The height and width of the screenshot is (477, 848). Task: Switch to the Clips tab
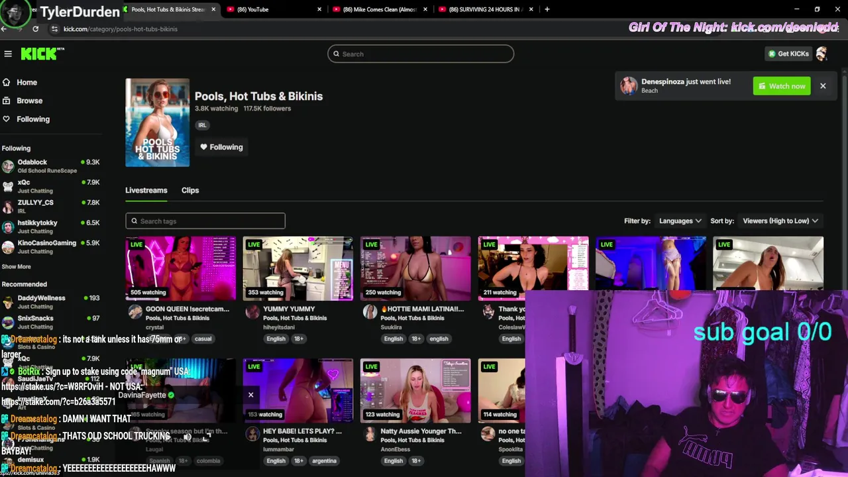(x=190, y=190)
